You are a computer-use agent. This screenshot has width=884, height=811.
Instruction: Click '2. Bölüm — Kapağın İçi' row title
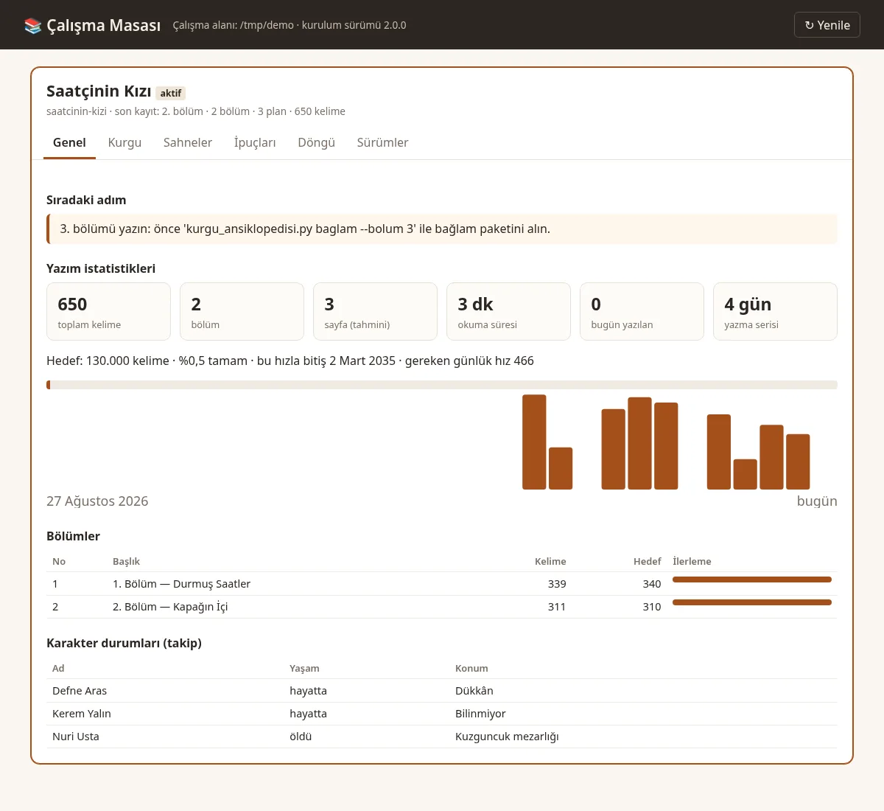point(170,607)
